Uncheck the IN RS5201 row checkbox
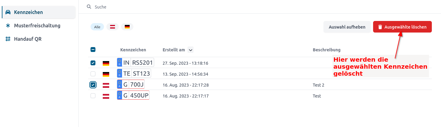This screenshot has height=127, width=441. [x=93, y=63]
